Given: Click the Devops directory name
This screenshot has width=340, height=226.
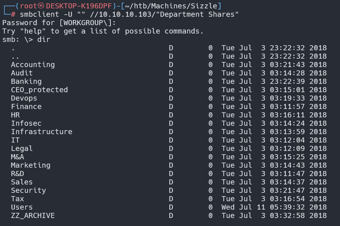Looking at the screenshot, I should coord(24,98).
